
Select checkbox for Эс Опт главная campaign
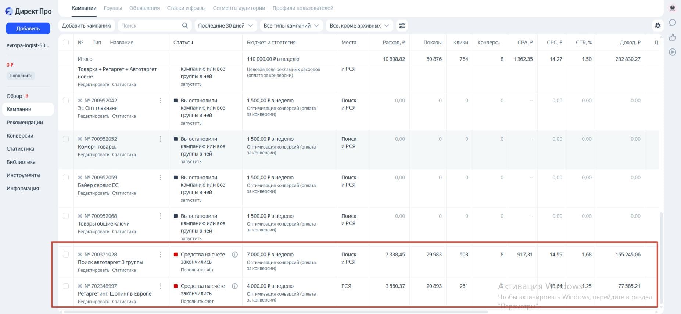(66, 101)
